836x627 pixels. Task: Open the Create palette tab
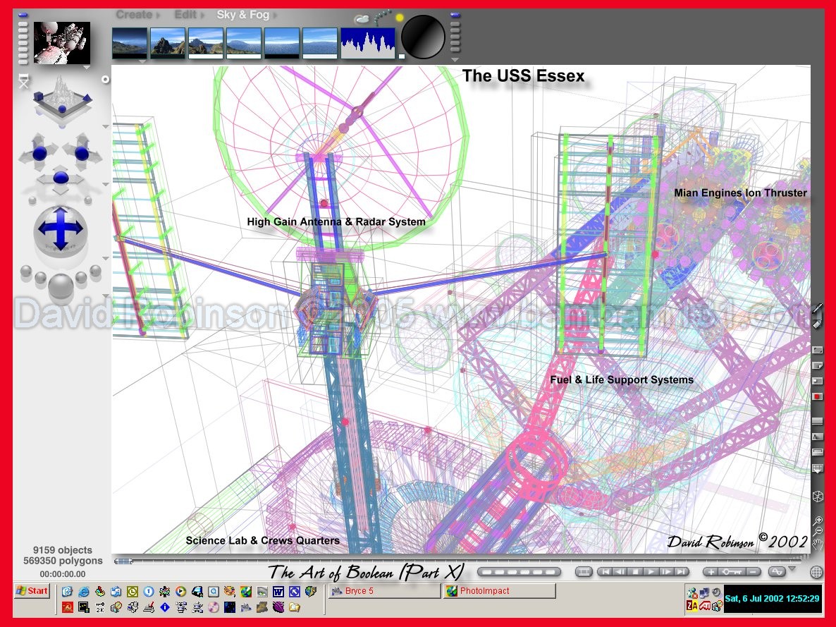[x=134, y=14]
